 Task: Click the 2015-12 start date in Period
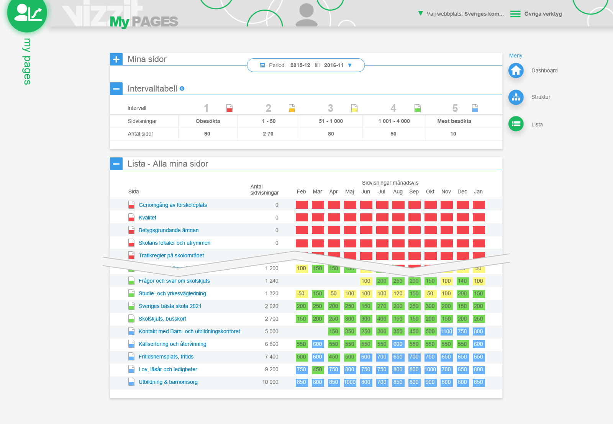click(x=300, y=65)
